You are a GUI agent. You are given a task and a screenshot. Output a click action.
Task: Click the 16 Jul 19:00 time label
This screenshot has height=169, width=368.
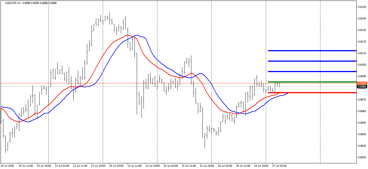(262, 166)
